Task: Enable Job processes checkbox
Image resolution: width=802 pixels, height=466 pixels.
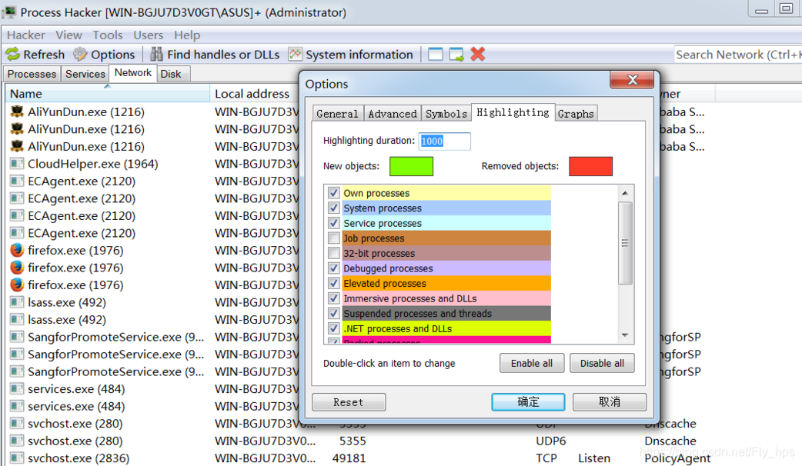Action: (x=334, y=238)
